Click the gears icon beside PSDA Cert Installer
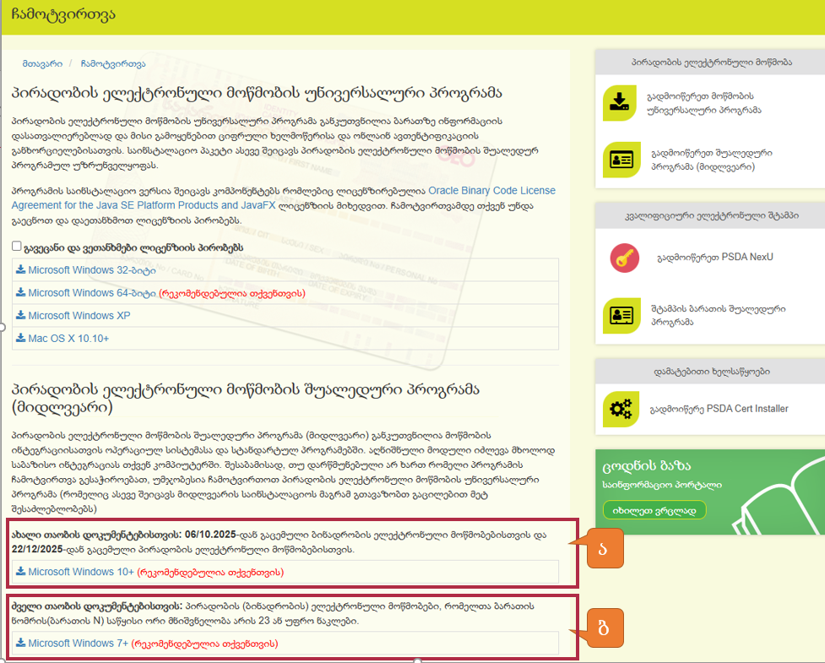The width and height of the screenshot is (825, 663). click(620, 410)
